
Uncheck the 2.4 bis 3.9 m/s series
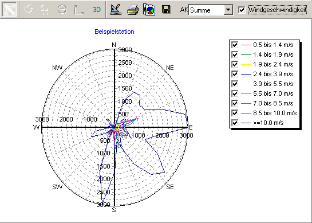(235, 74)
